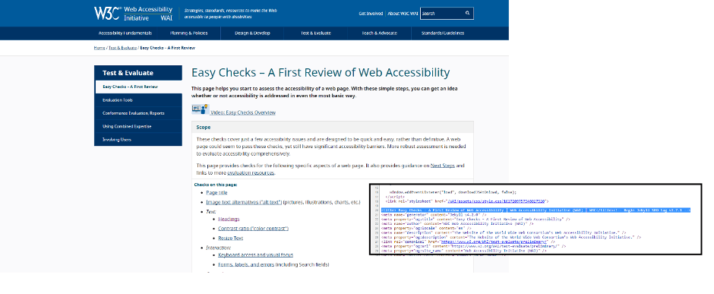
Task: Click the 'Checks on this page:' label
Action: pos(216,185)
